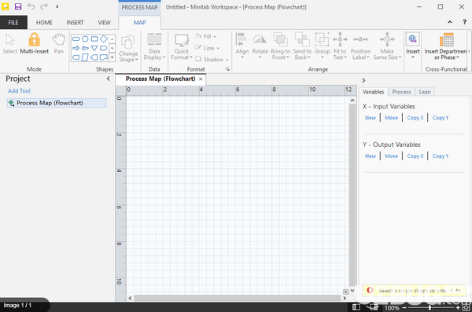Open Help with the question mark
Viewport: 472px width, 312px height.
tap(464, 22)
